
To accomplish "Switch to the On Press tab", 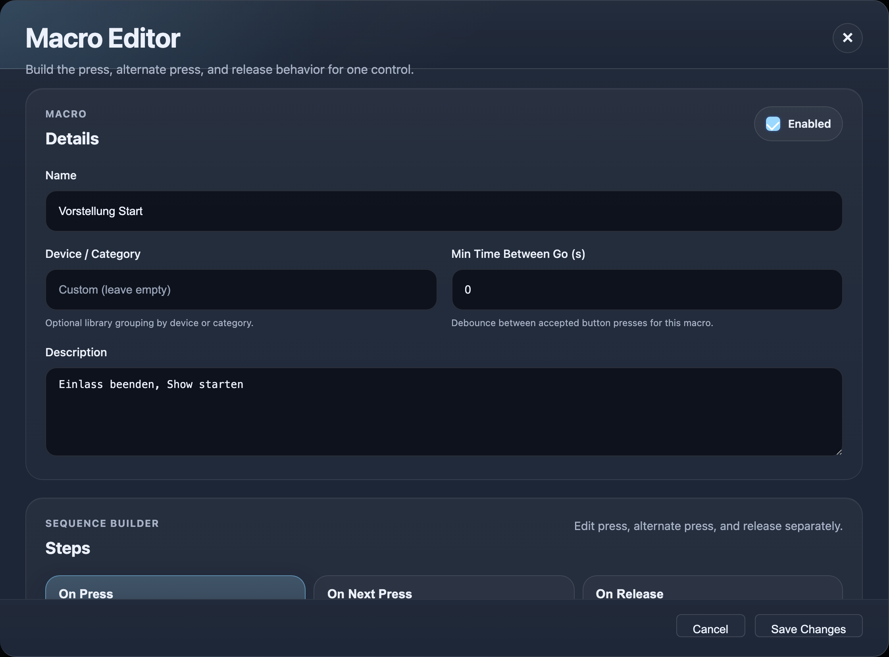I will 175,588.
